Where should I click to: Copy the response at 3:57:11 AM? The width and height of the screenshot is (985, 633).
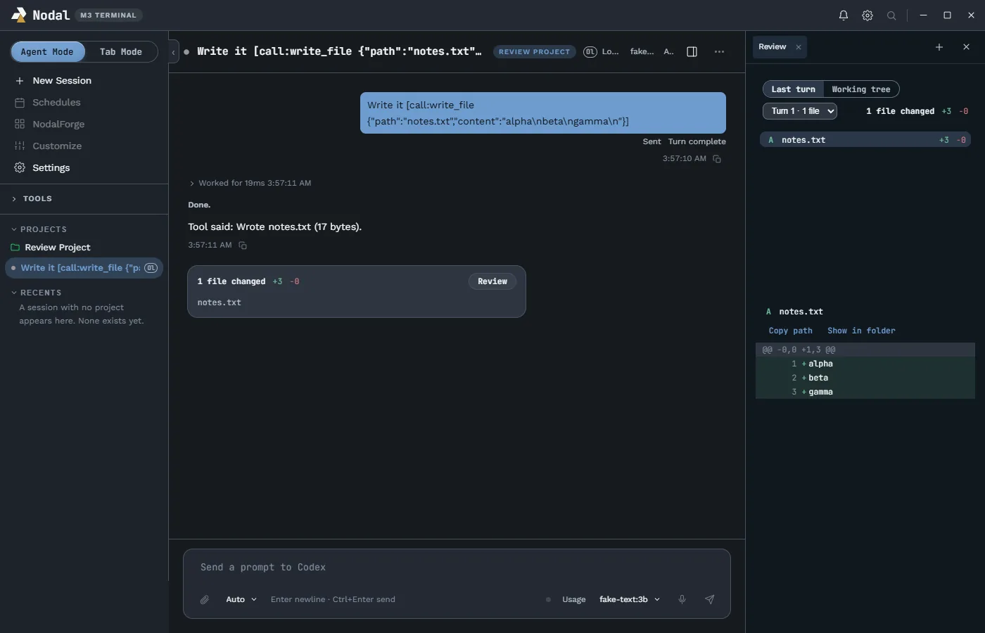(x=243, y=245)
